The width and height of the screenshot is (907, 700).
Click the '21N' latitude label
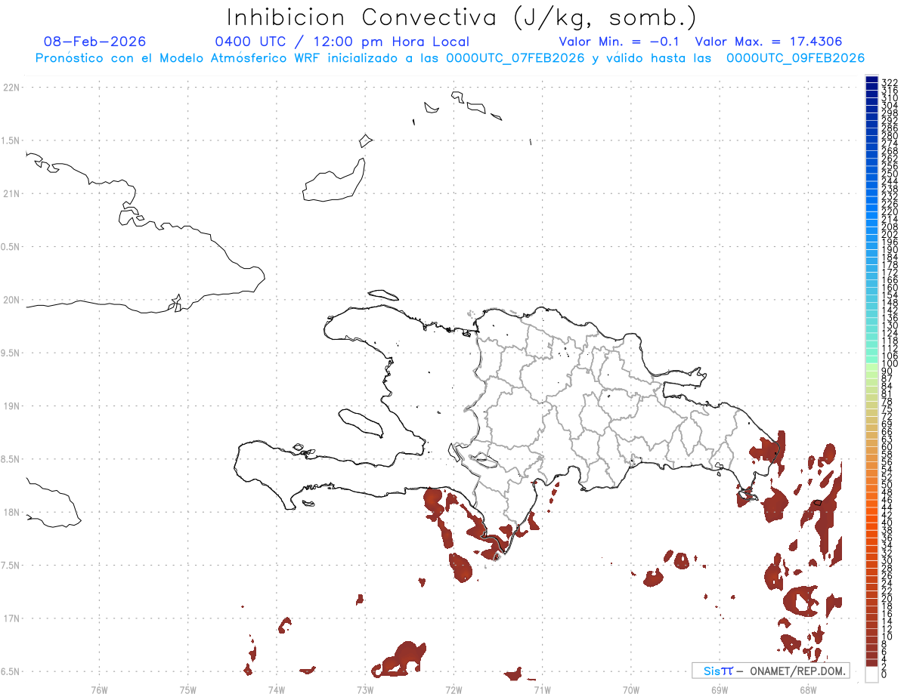pyautogui.click(x=11, y=193)
